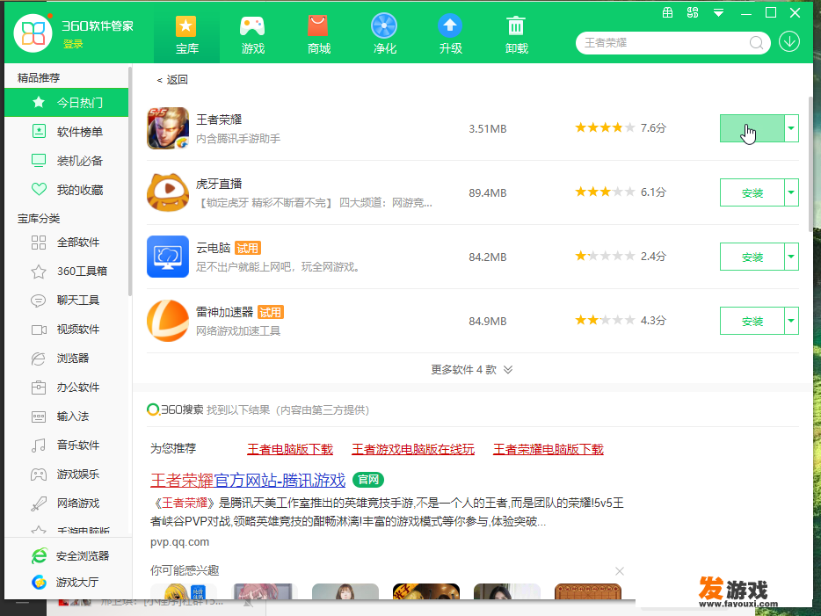Open 我的收藏 in the sidebar
This screenshot has width=821, height=616.
(x=67, y=190)
